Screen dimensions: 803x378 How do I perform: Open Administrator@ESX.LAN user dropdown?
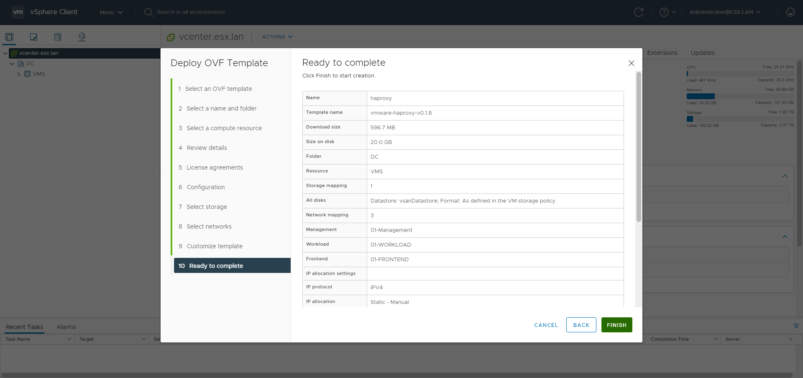[725, 12]
